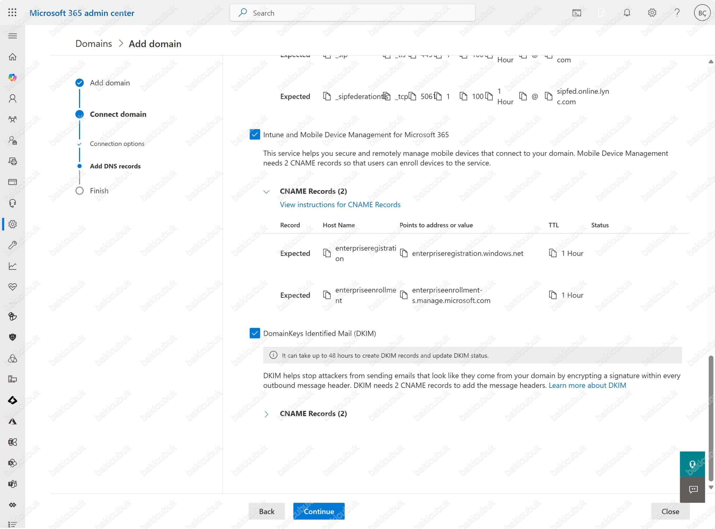Go to Connection options step
The height and width of the screenshot is (529, 715).
(117, 144)
